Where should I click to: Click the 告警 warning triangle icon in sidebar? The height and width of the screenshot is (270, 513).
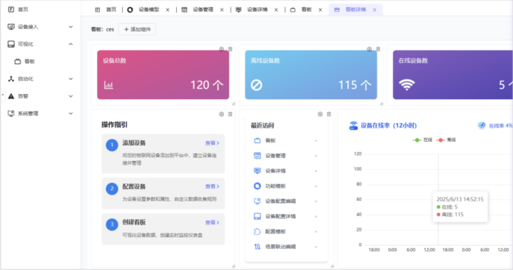(11, 96)
